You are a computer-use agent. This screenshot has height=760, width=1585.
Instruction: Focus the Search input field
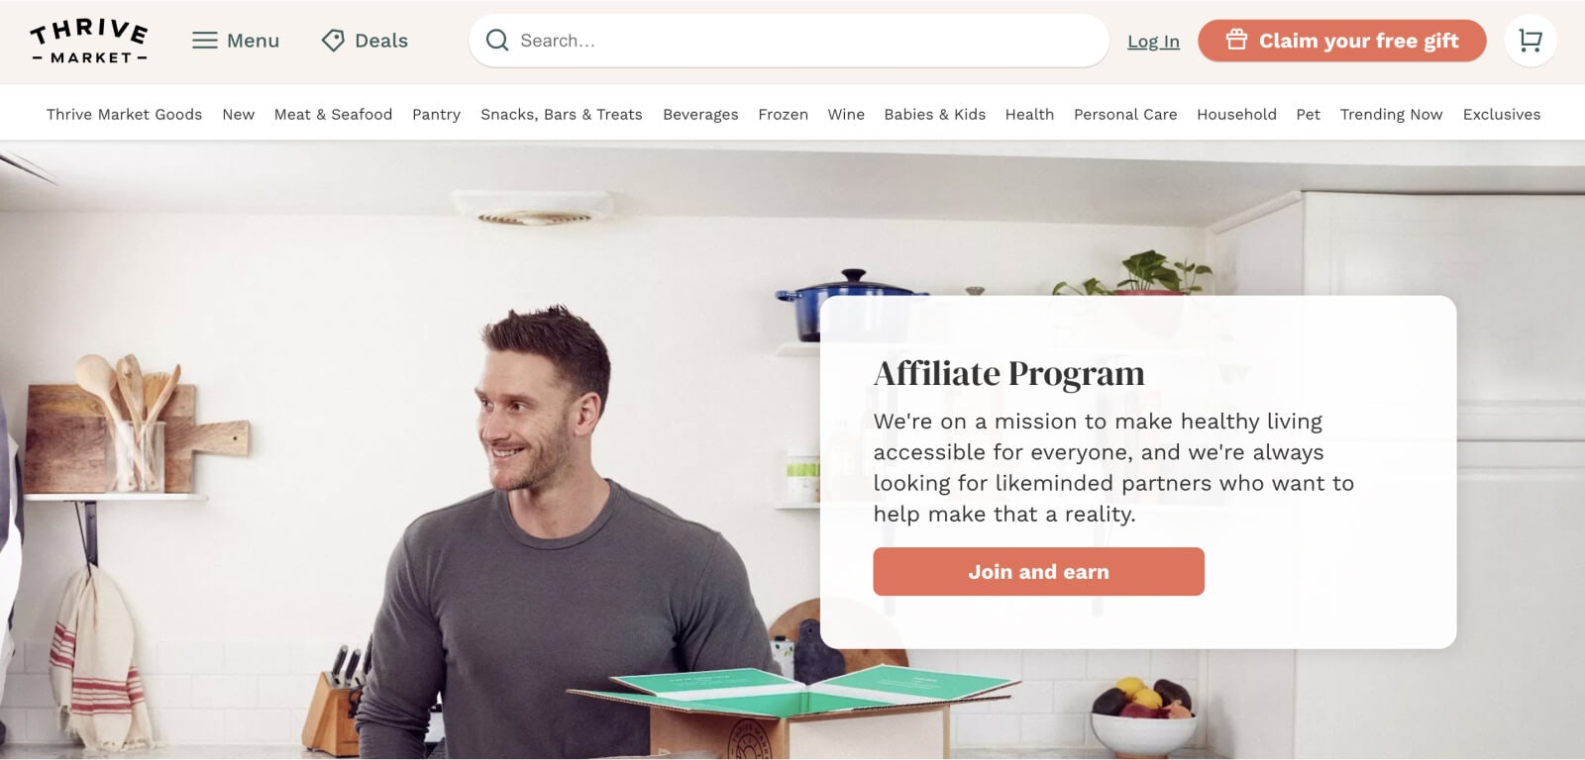click(x=789, y=41)
